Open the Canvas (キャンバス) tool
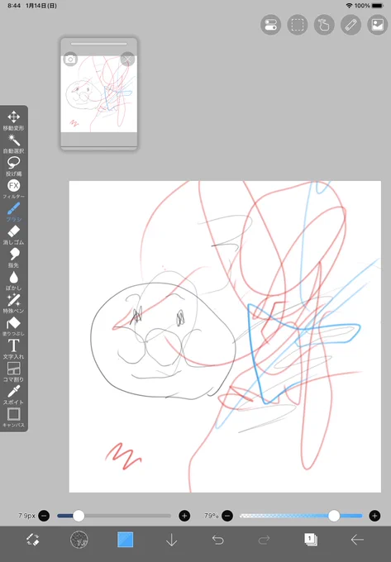Screen dimensions: 391x562 (13, 417)
